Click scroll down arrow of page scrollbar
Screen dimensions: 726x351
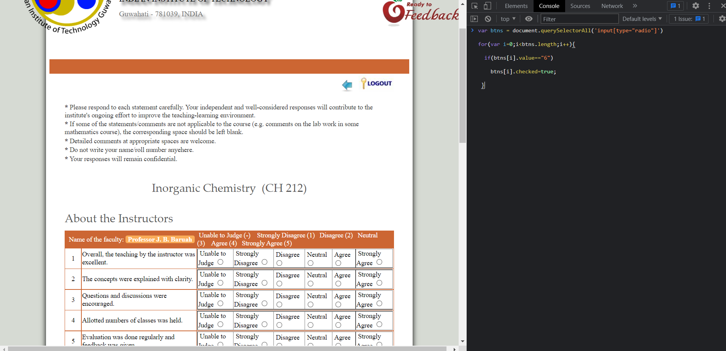click(x=462, y=341)
